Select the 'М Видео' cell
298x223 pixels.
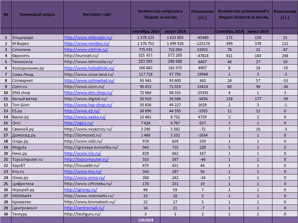37,44
